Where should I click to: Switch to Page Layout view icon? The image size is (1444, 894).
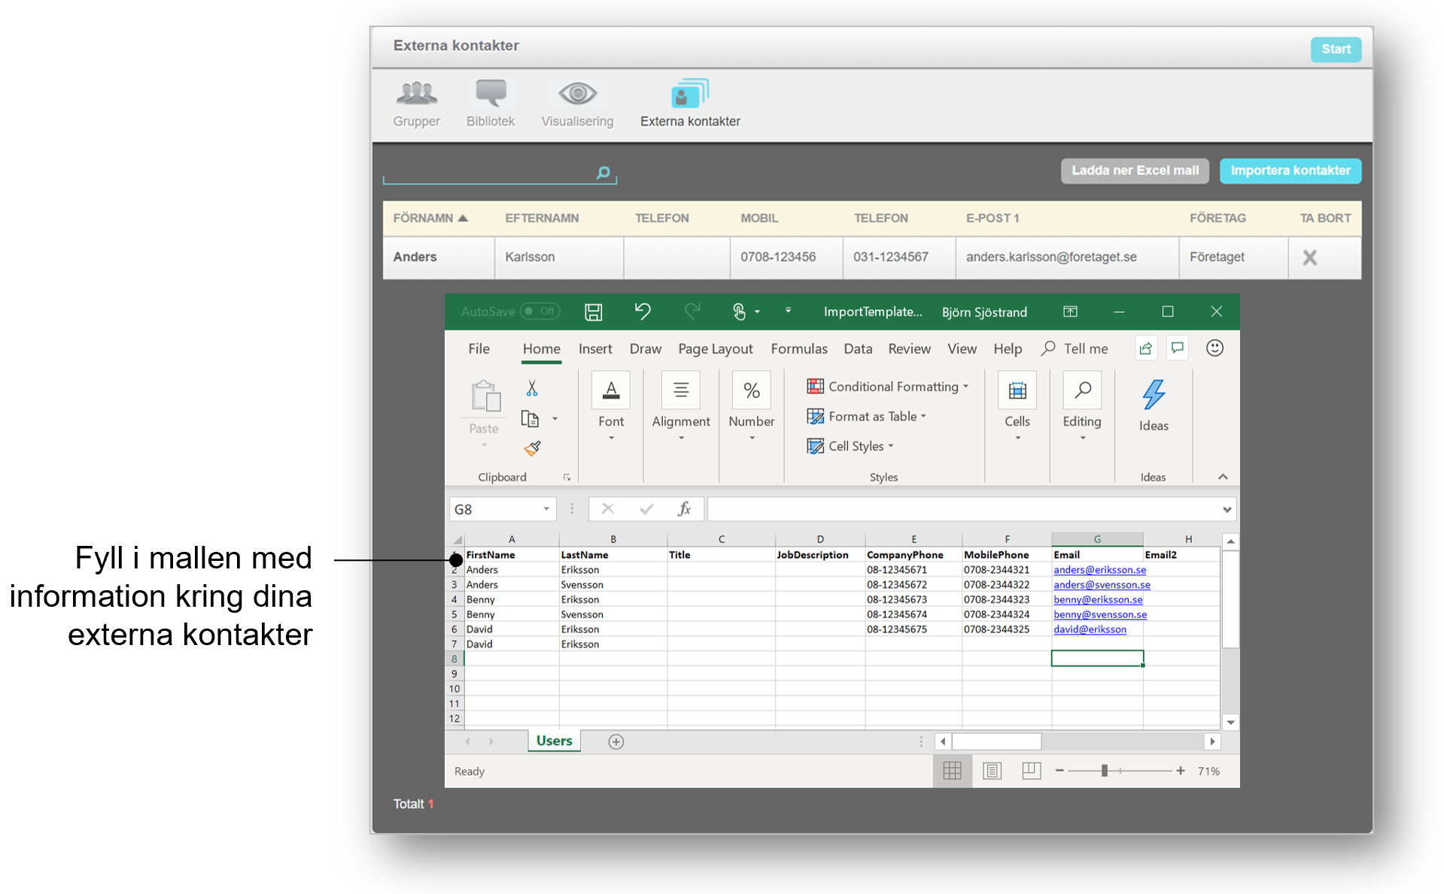[x=993, y=771]
